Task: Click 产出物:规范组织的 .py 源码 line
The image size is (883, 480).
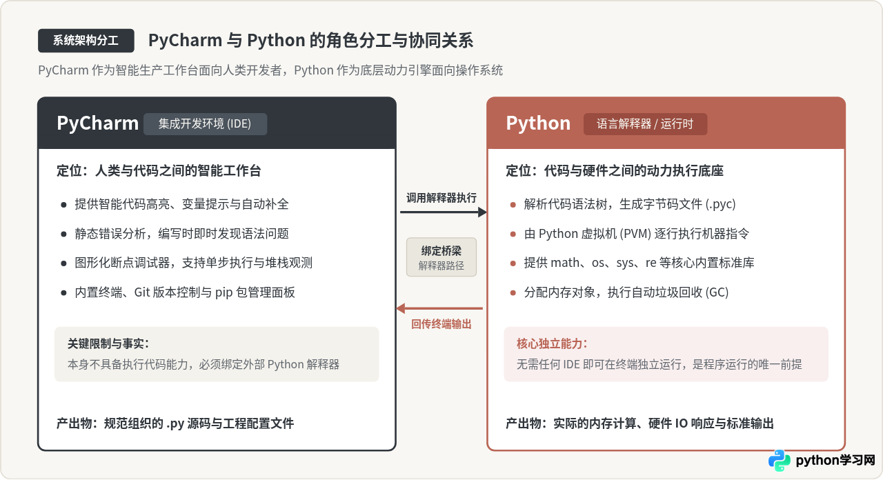Action: (175, 423)
